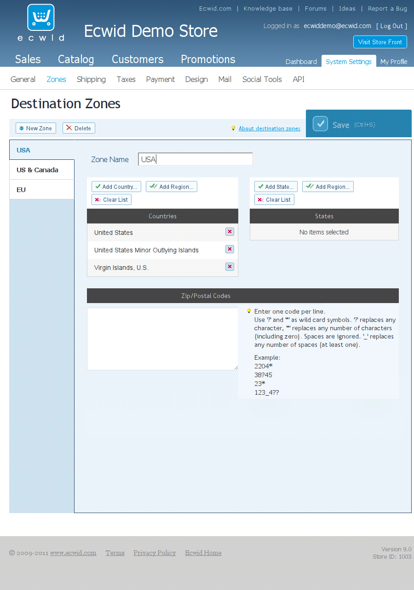Open API settings submenu
The image size is (414, 590).
pyautogui.click(x=299, y=79)
